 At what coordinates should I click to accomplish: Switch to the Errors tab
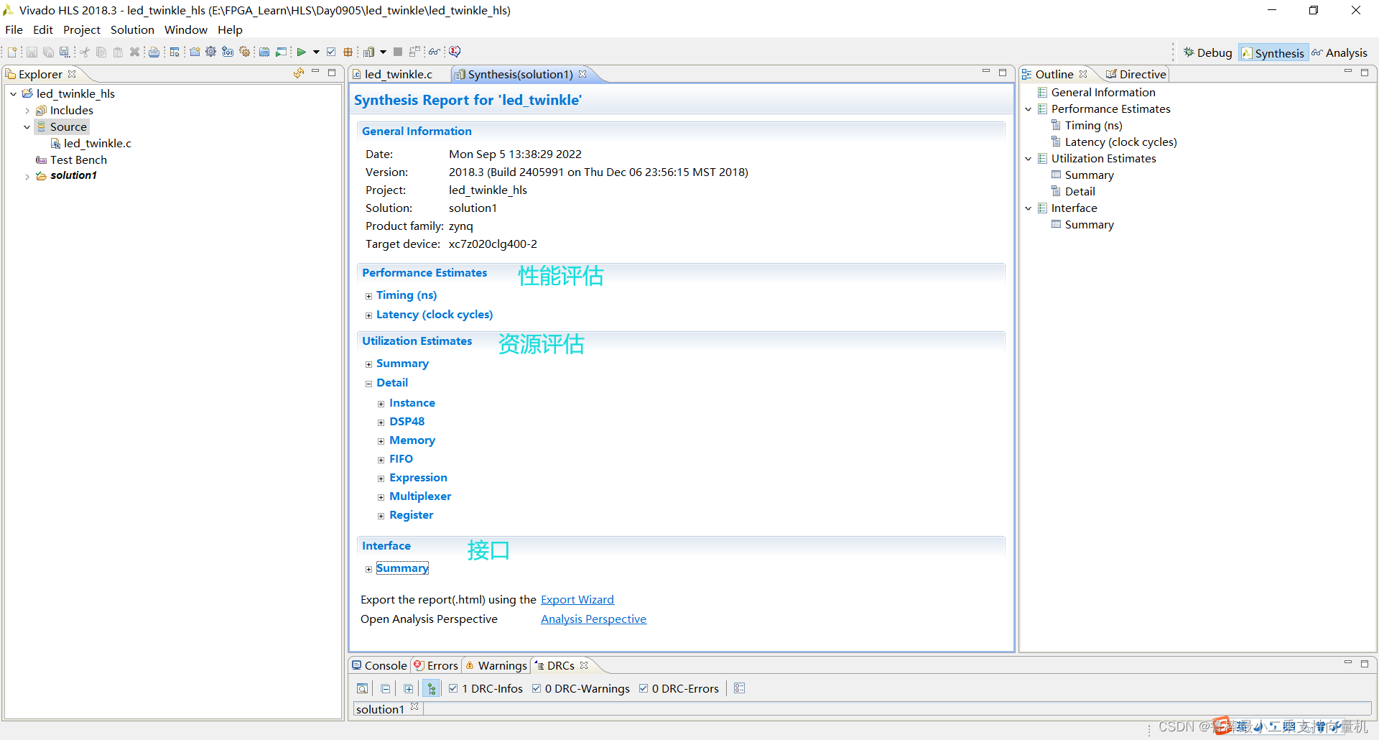pos(436,665)
